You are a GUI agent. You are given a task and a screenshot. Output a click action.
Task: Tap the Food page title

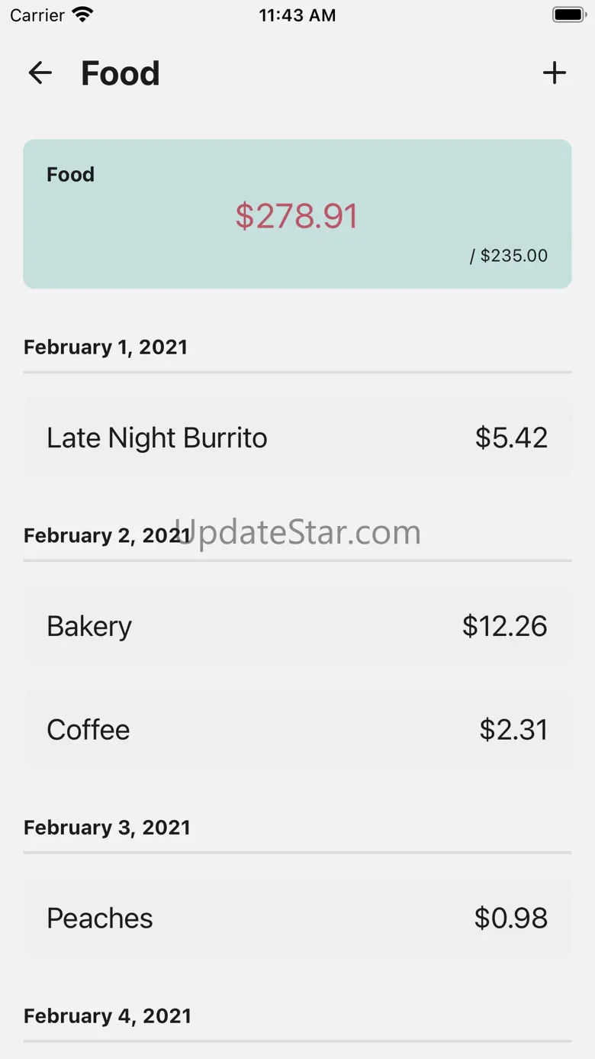click(x=121, y=73)
